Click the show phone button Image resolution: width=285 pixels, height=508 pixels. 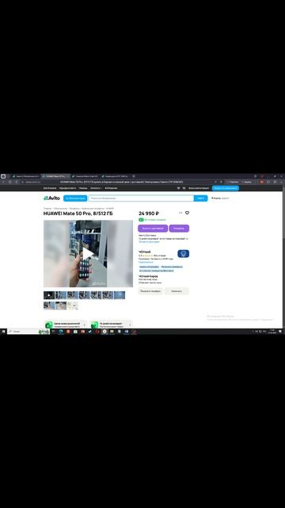click(x=150, y=291)
